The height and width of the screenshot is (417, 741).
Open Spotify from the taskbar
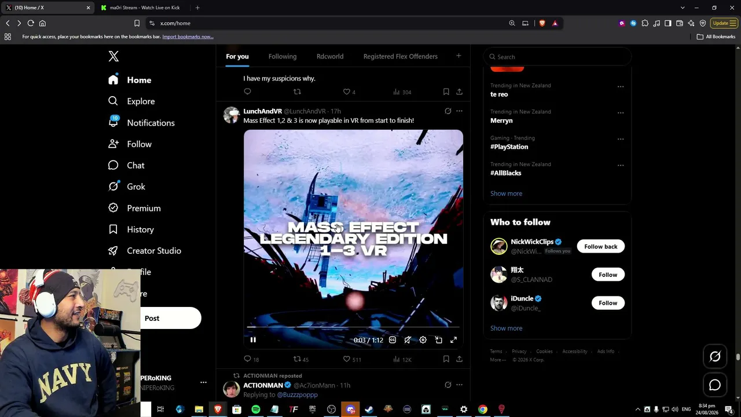[x=256, y=409]
